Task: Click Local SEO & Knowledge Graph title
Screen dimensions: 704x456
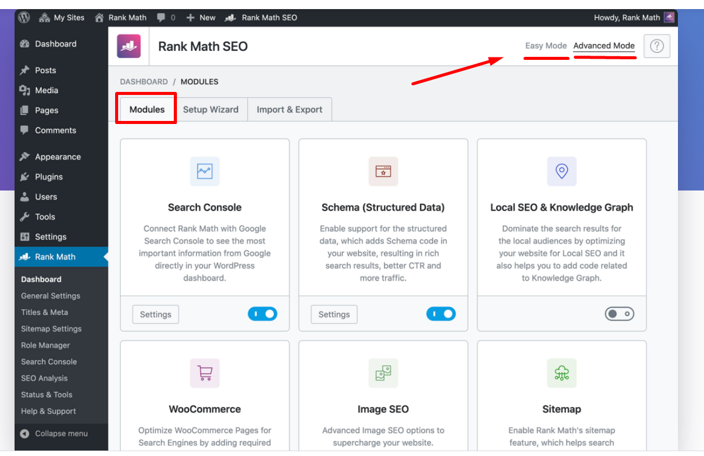Action: point(562,207)
